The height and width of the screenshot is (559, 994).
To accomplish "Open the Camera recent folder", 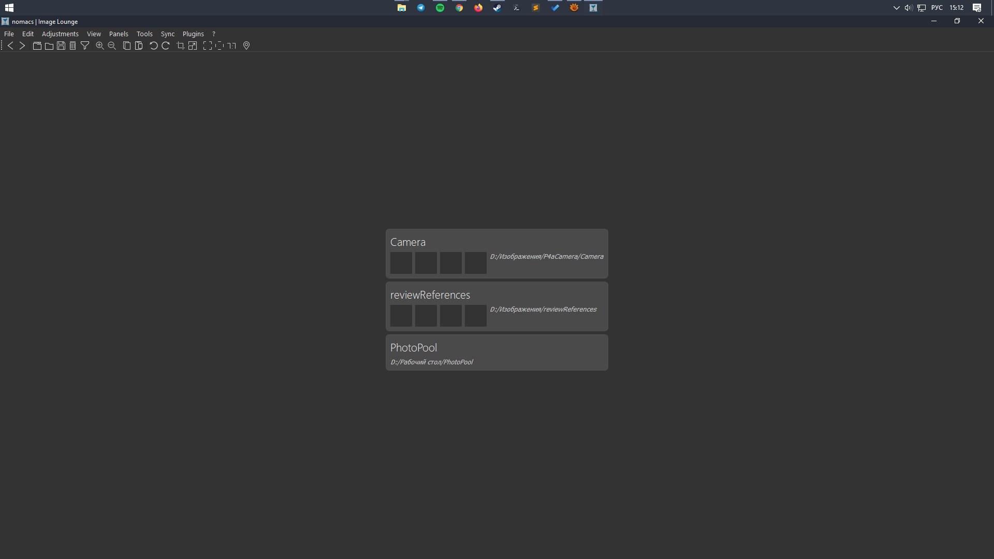I will [x=497, y=254].
